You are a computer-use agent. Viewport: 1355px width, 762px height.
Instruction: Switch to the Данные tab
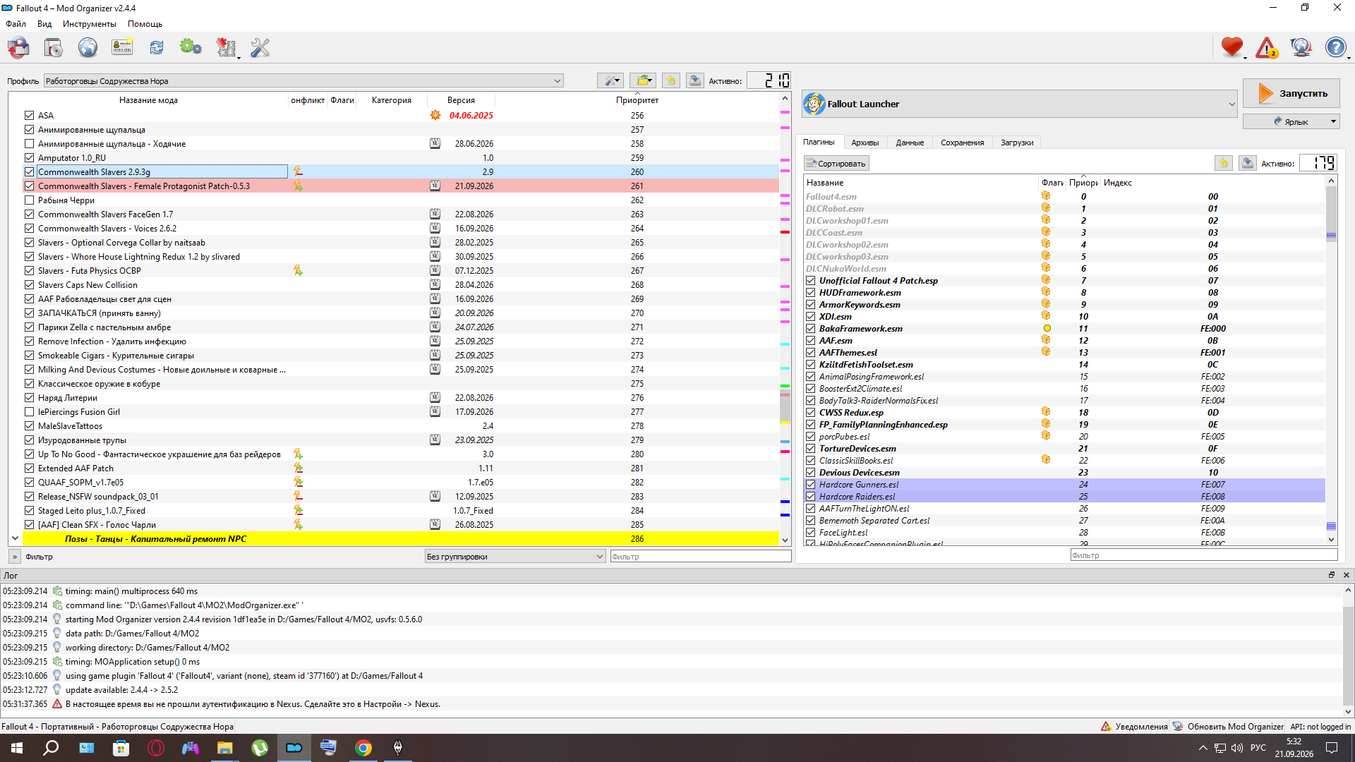[910, 143]
